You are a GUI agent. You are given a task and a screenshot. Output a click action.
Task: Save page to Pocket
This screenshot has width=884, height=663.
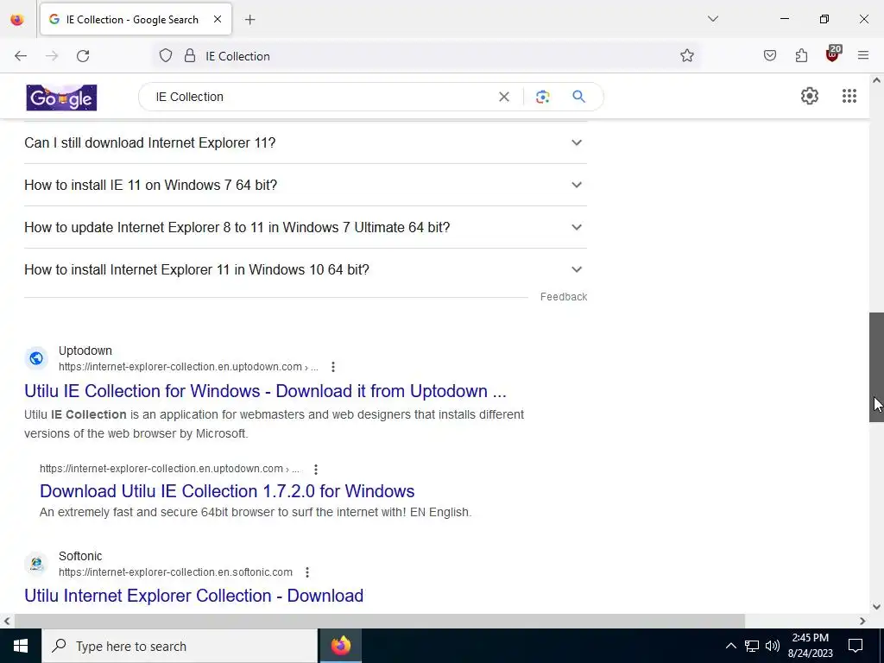click(x=770, y=56)
